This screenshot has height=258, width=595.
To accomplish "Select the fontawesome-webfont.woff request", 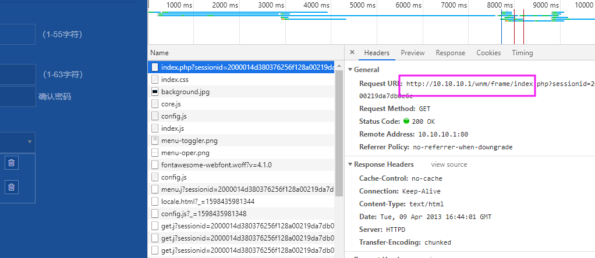I will pos(241,165).
